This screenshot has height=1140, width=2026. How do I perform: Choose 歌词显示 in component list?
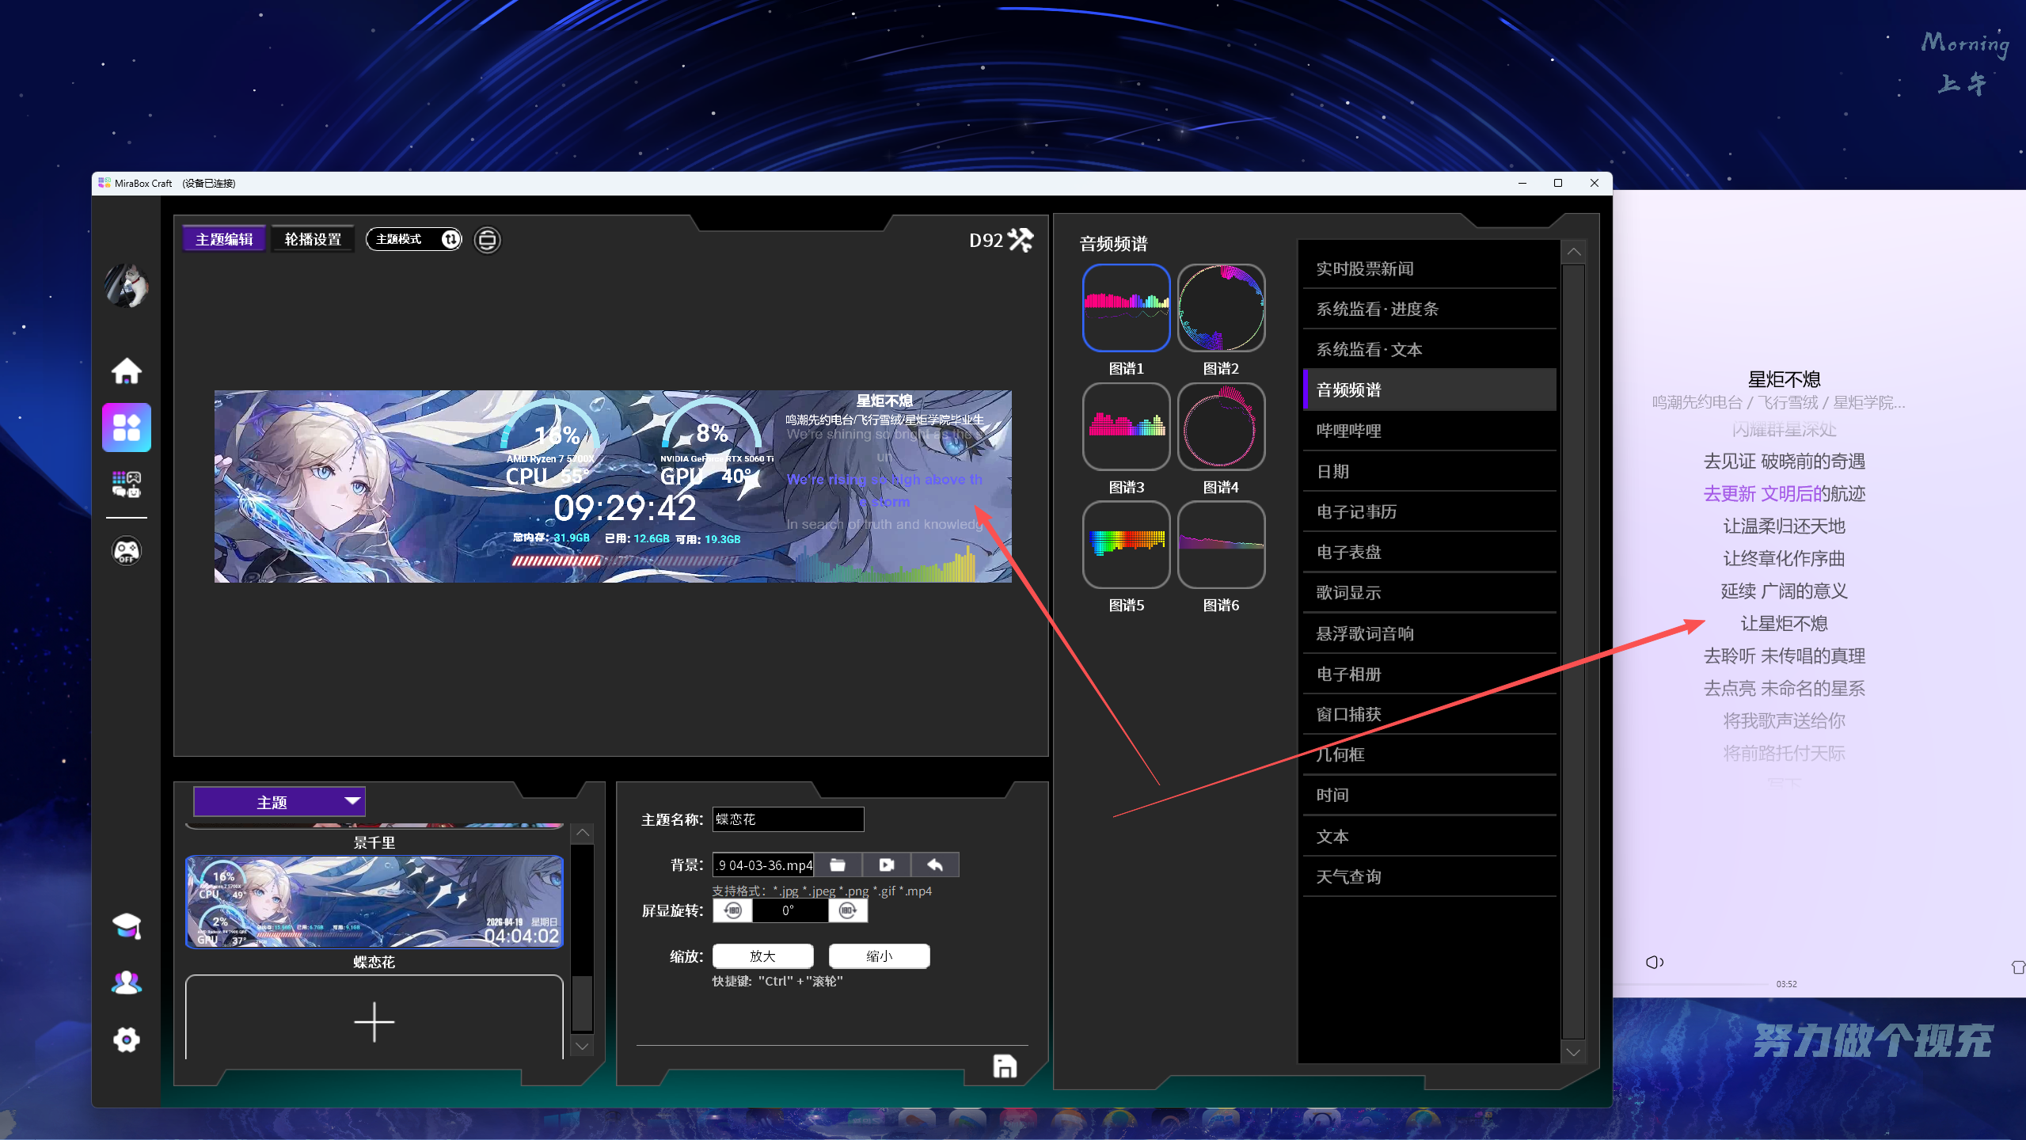click(x=1429, y=593)
